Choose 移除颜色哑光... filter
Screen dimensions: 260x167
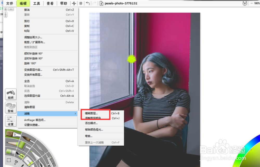pyautogui.click(x=101, y=129)
